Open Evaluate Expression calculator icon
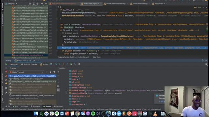 (79, 64)
